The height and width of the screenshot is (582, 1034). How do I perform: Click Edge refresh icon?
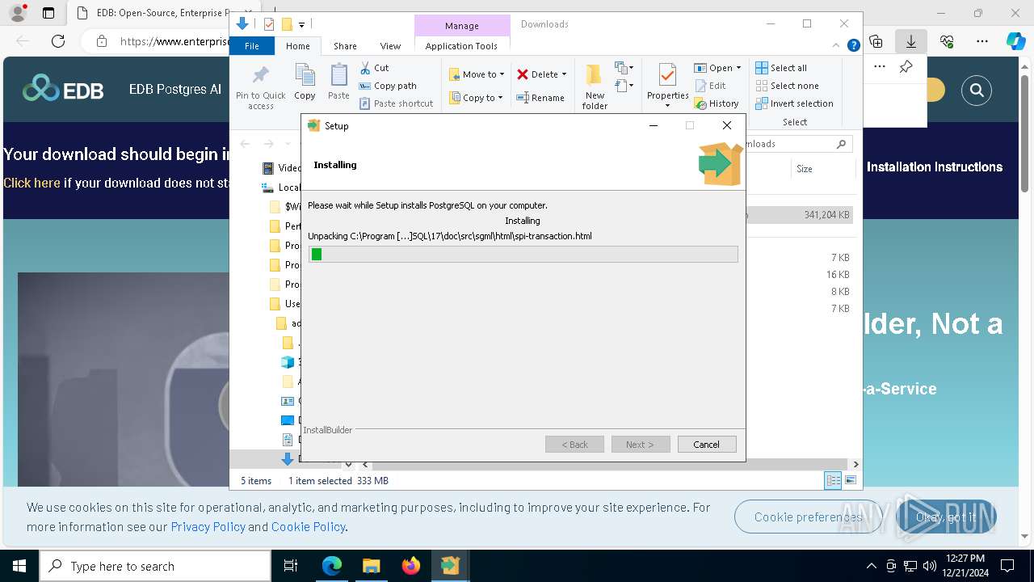click(58, 41)
